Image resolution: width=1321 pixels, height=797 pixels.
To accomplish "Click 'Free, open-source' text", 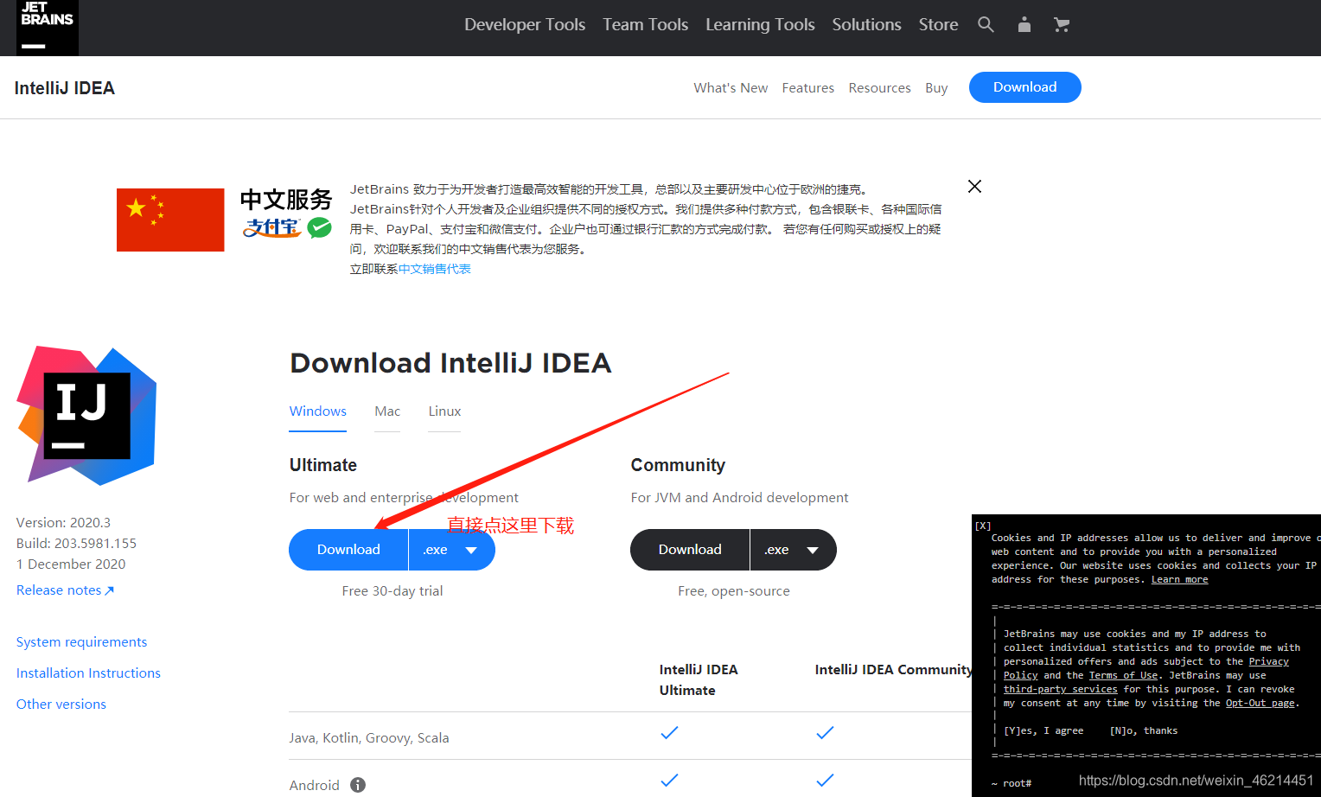I will [734, 591].
